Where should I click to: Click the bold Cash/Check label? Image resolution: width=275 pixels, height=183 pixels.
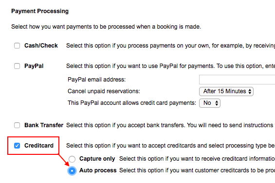point(41,46)
